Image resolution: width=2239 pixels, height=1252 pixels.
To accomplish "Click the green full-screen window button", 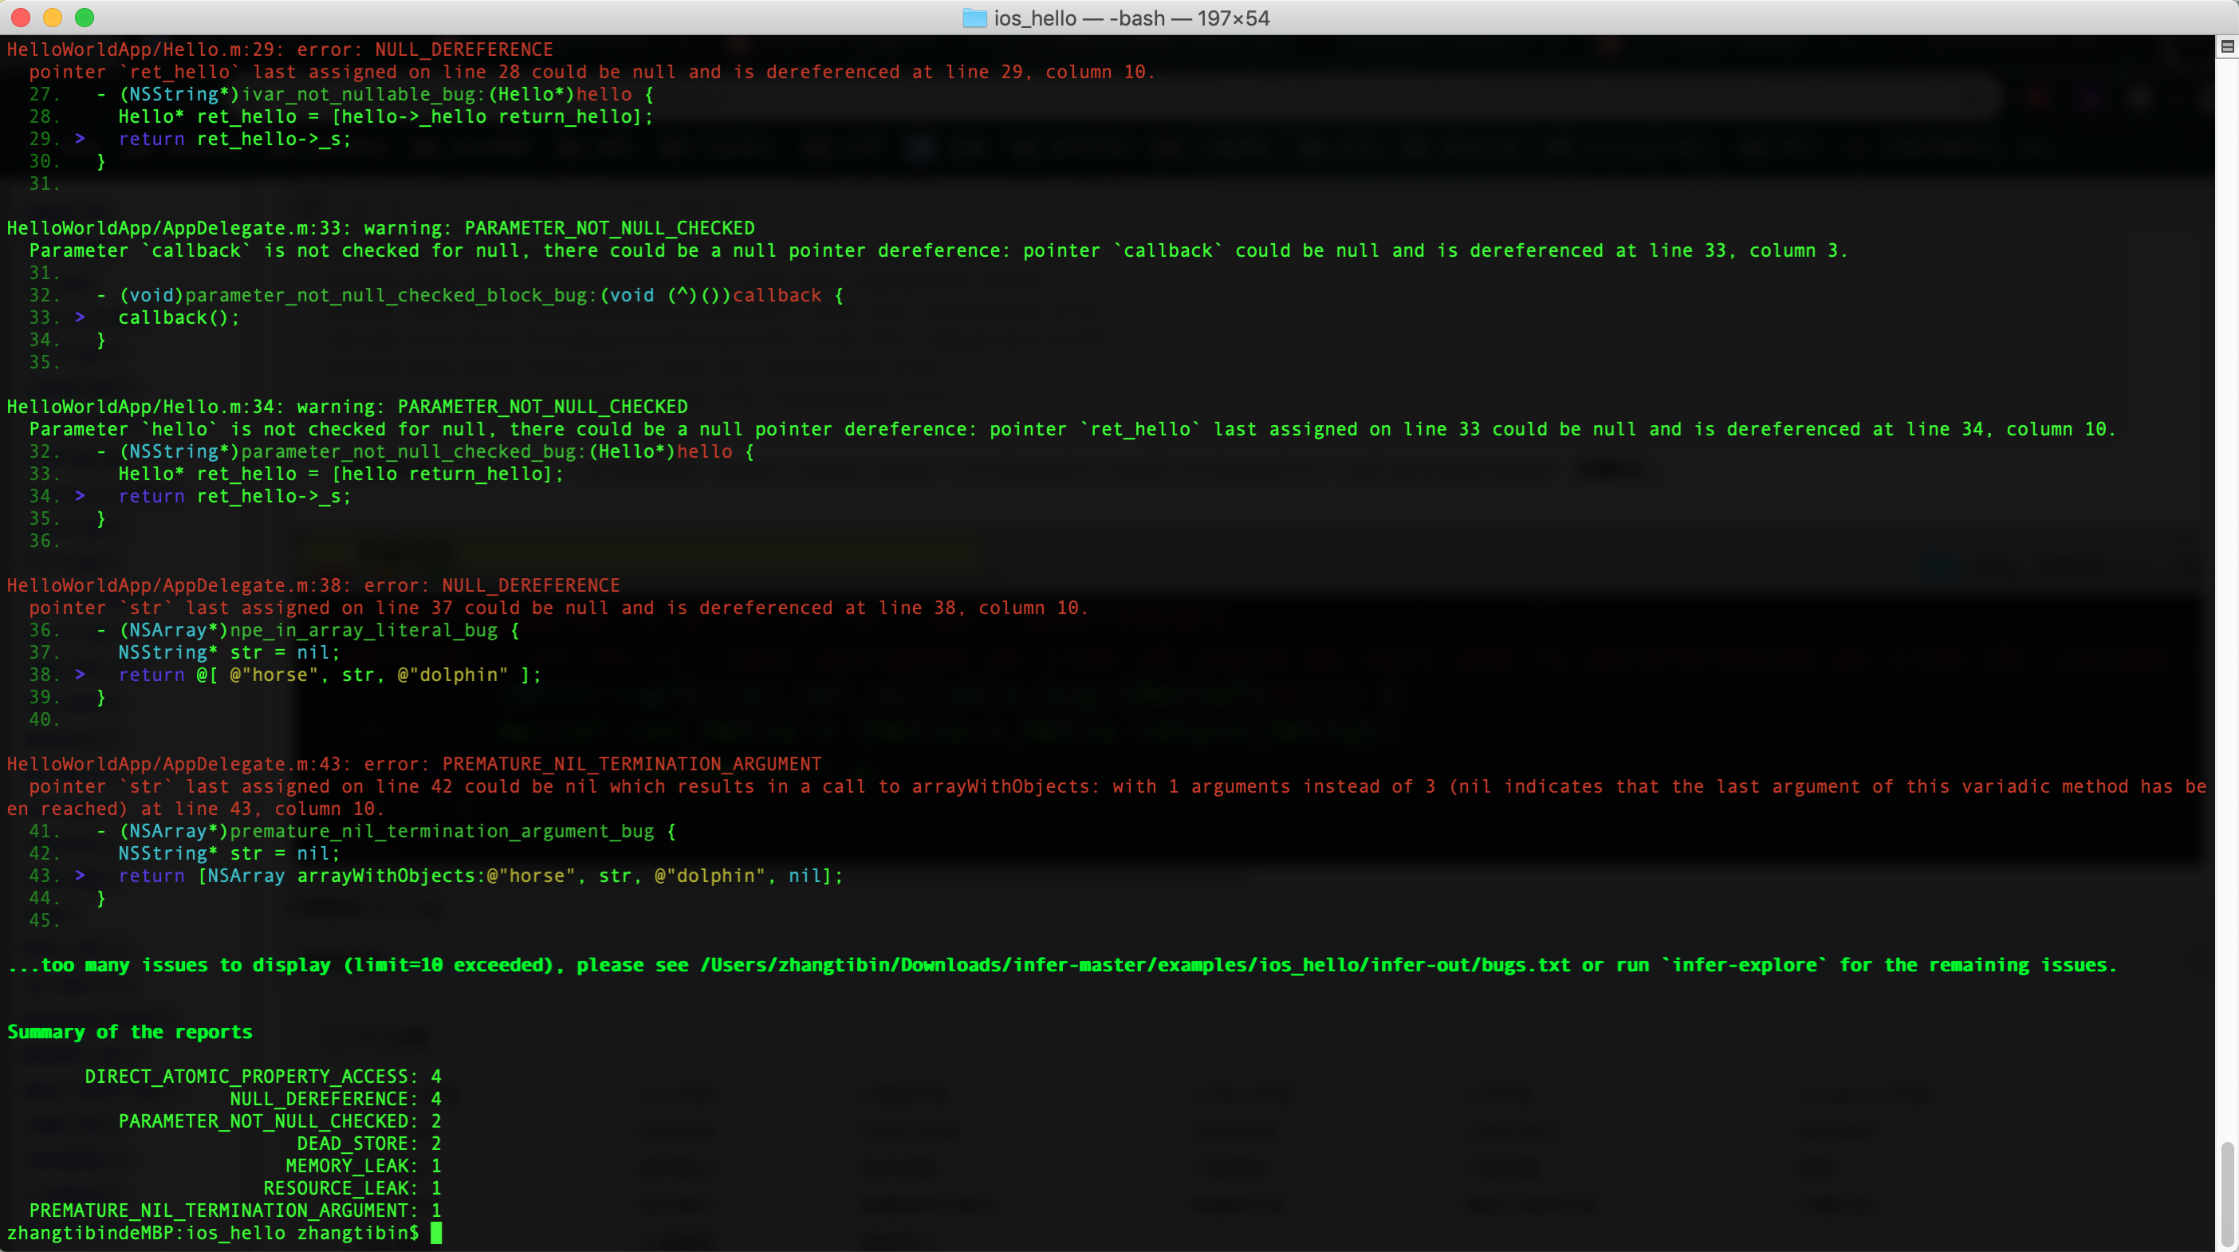I will (85, 18).
